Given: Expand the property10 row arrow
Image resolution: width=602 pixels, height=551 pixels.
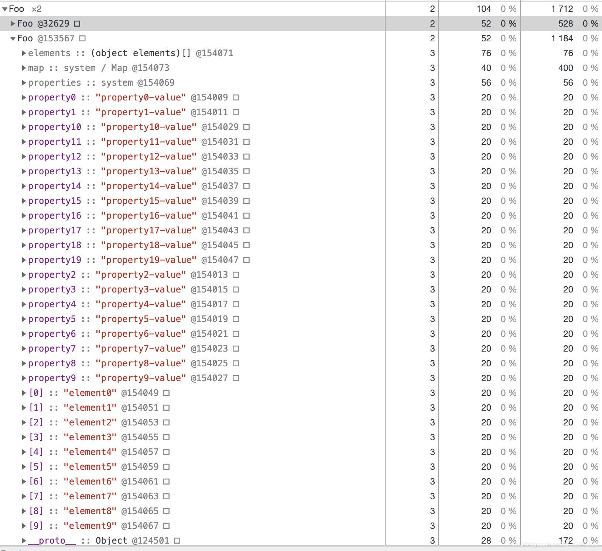Looking at the screenshot, I should click(x=24, y=127).
